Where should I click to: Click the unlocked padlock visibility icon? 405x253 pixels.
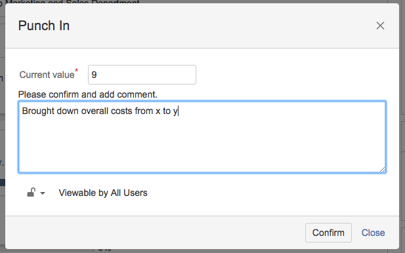(x=31, y=193)
